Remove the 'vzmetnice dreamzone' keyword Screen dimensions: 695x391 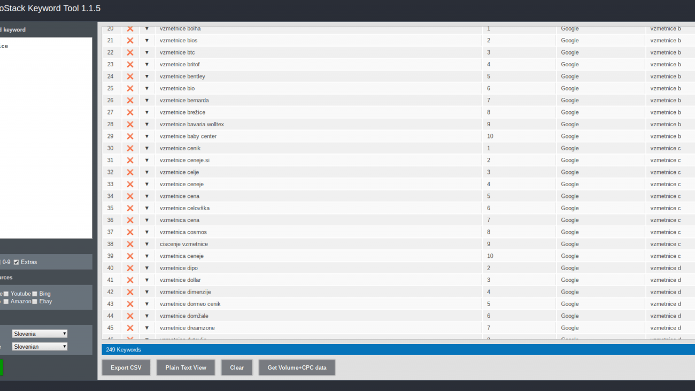tap(130, 328)
